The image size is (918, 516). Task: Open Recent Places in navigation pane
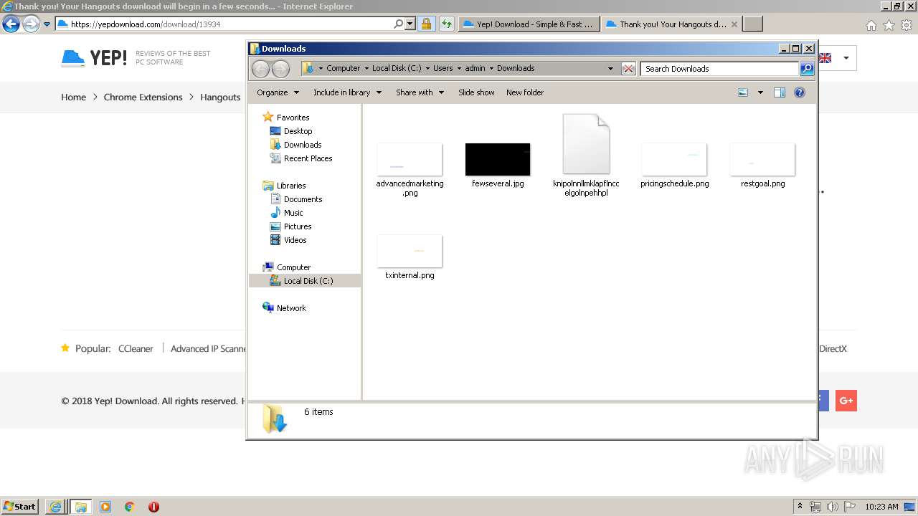tap(308, 158)
